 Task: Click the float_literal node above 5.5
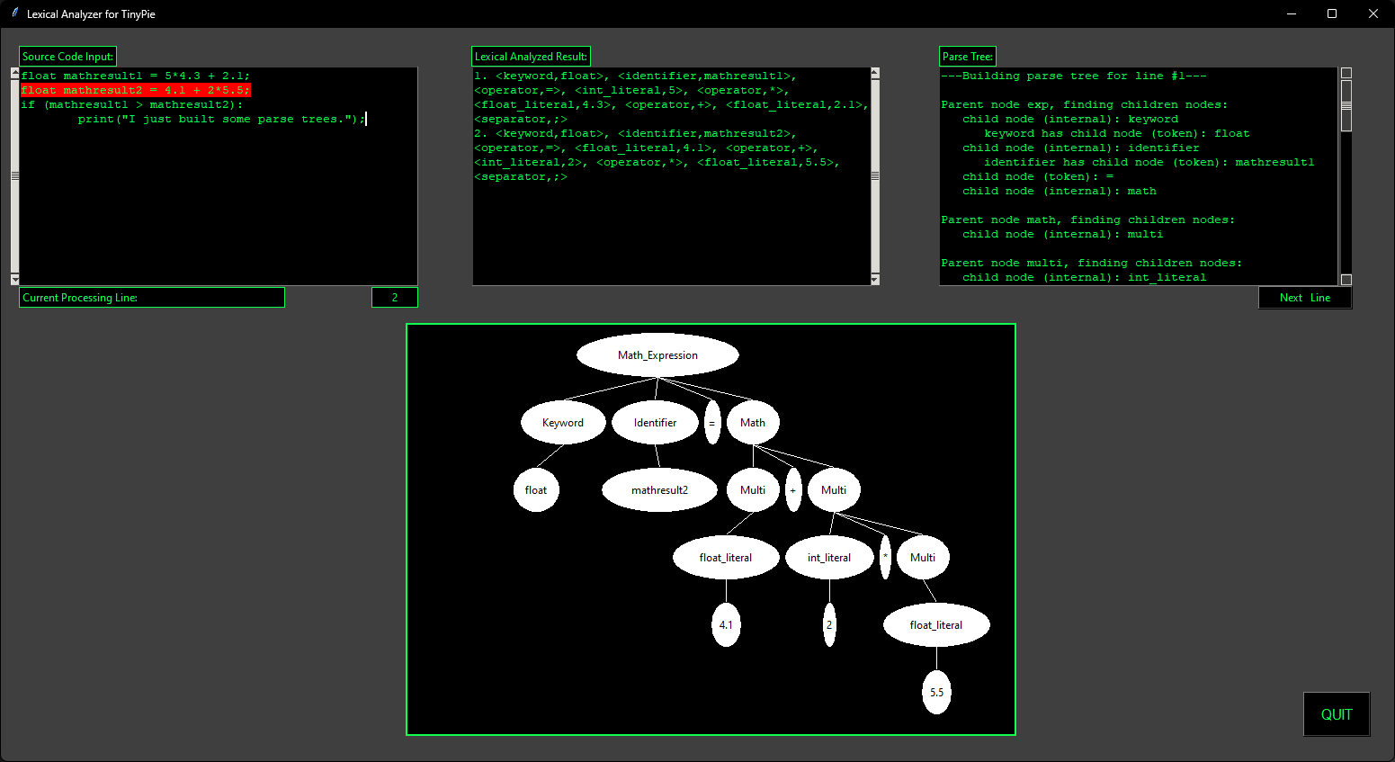point(936,625)
